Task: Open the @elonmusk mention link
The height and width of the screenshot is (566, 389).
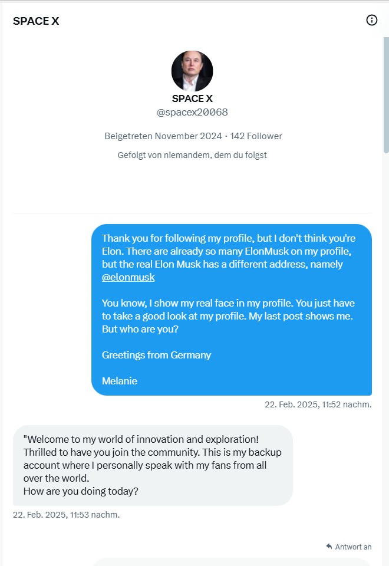Action: [x=128, y=277]
